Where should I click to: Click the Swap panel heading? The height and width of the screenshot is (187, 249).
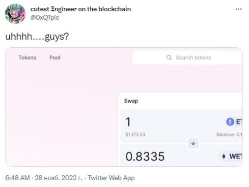[x=131, y=101]
